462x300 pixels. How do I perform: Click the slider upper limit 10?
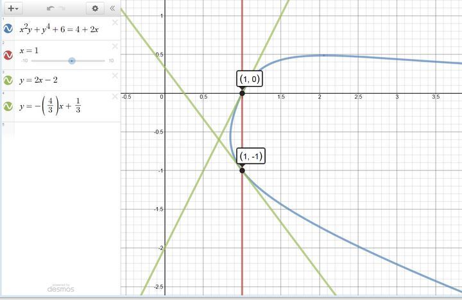click(x=111, y=61)
